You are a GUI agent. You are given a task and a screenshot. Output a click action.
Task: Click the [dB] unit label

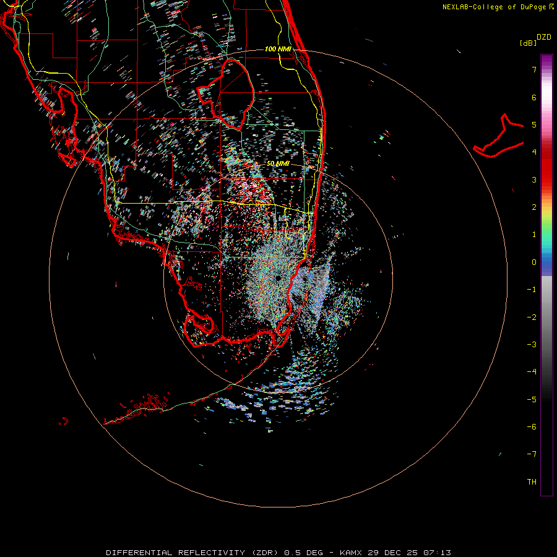529,43
